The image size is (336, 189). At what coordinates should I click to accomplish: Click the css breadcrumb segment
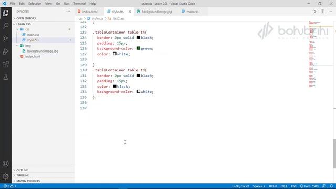[x=80, y=19]
